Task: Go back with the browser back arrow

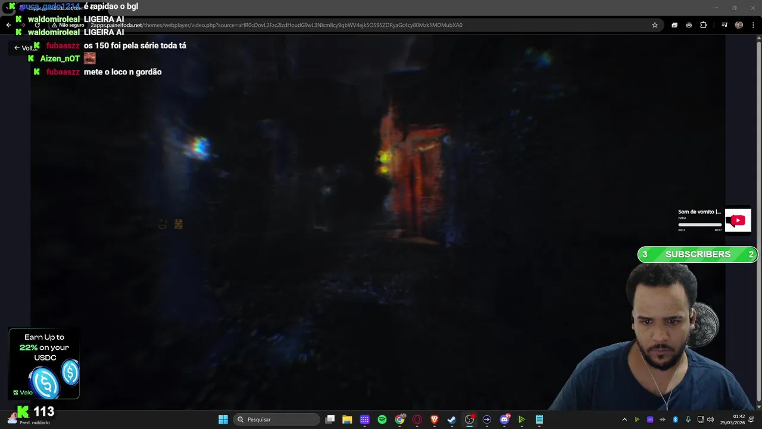Action: (9, 25)
